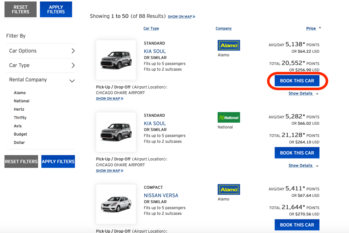
Task: Toggle the Price sort direction arrow
Action: [320, 28]
